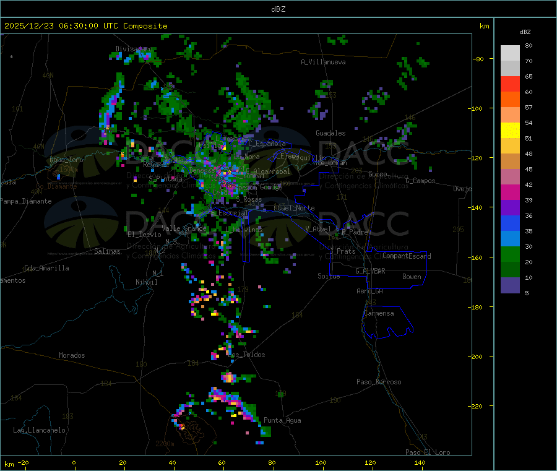
Task: Select the 'A_Villanueva' place label
Action: click(323, 62)
